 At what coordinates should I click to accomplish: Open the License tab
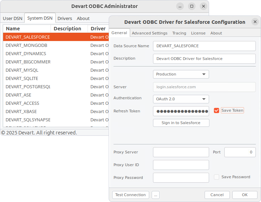pos(198,33)
